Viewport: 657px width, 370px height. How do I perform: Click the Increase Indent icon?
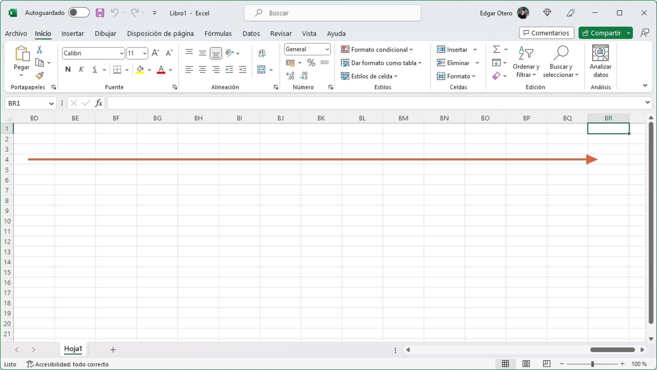(242, 69)
